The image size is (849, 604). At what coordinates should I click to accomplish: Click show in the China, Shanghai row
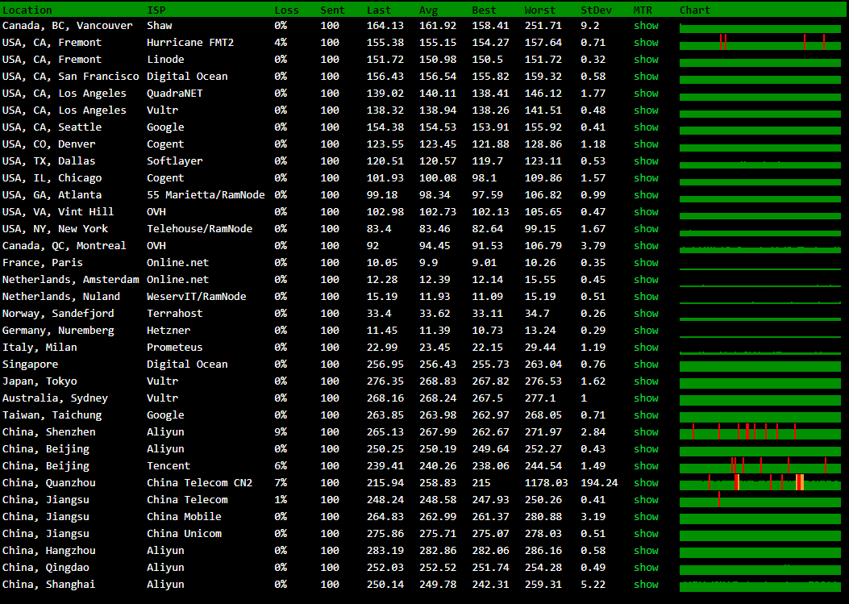[x=646, y=585]
